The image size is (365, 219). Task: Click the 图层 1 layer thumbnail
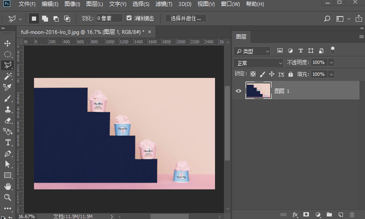pyautogui.click(x=258, y=91)
